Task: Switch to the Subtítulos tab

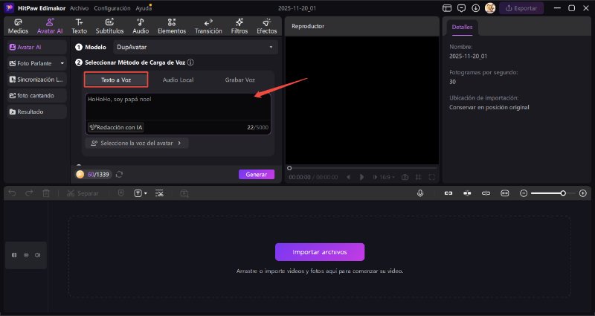Action: pyautogui.click(x=109, y=27)
